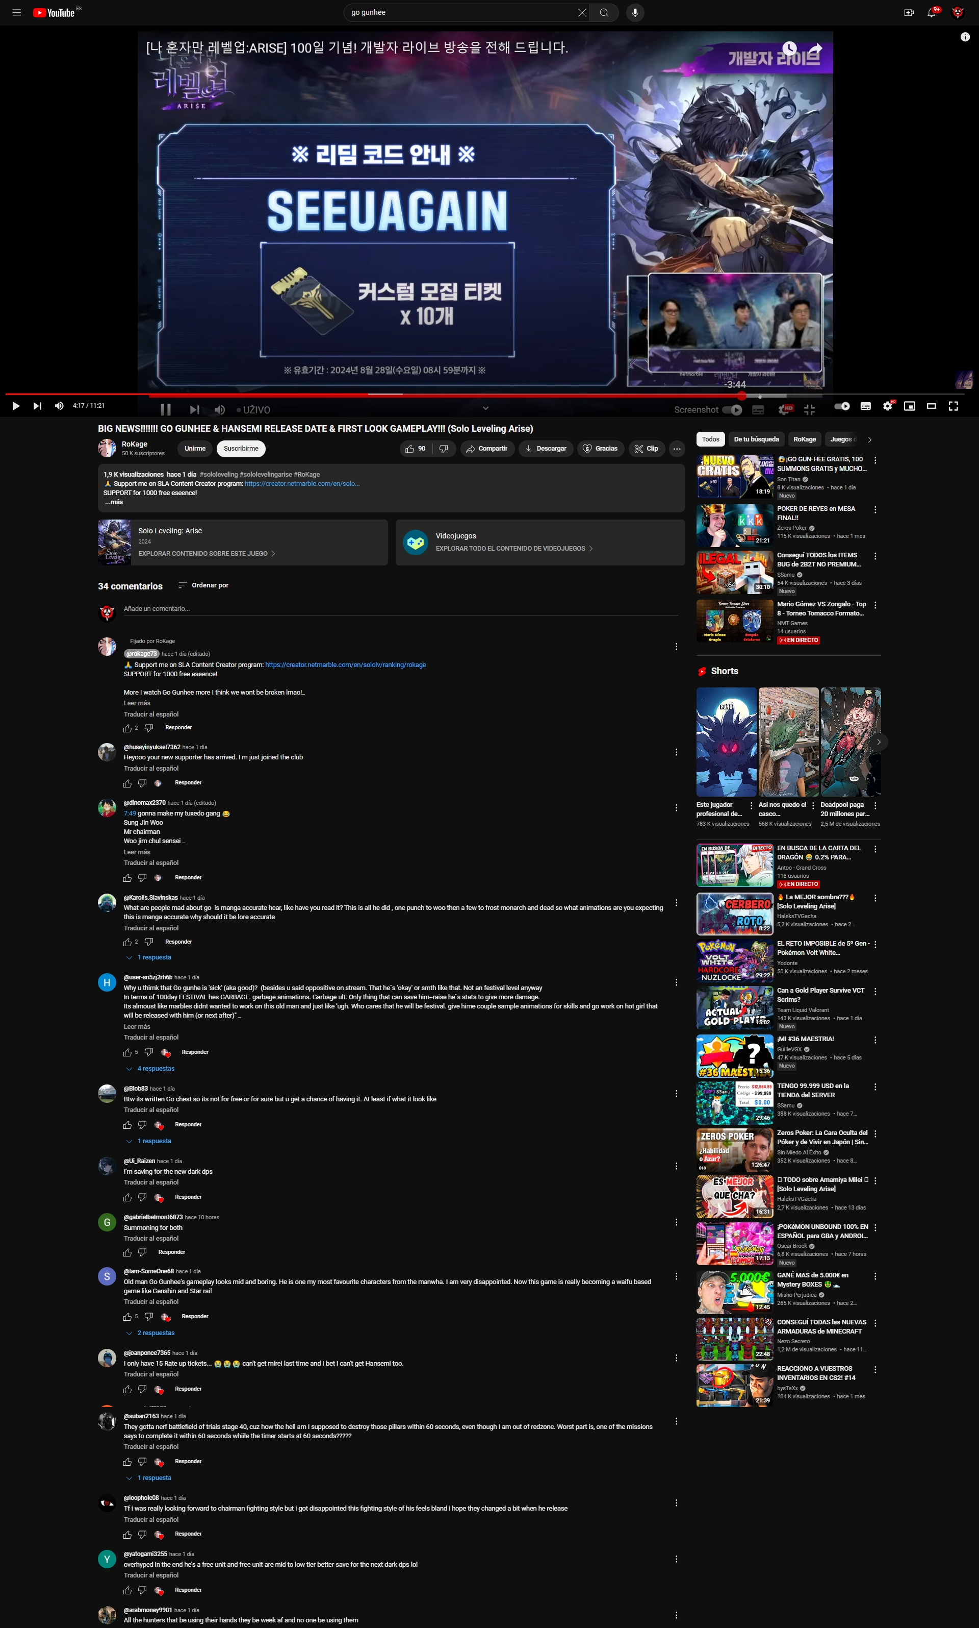Skip to the next video in the player
The height and width of the screenshot is (1628, 979).
[38, 406]
